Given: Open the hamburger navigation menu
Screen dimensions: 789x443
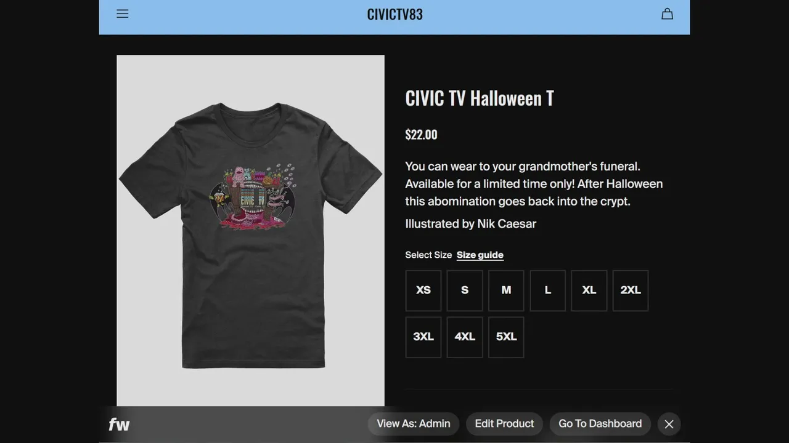Looking at the screenshot, I should (123, 14).
